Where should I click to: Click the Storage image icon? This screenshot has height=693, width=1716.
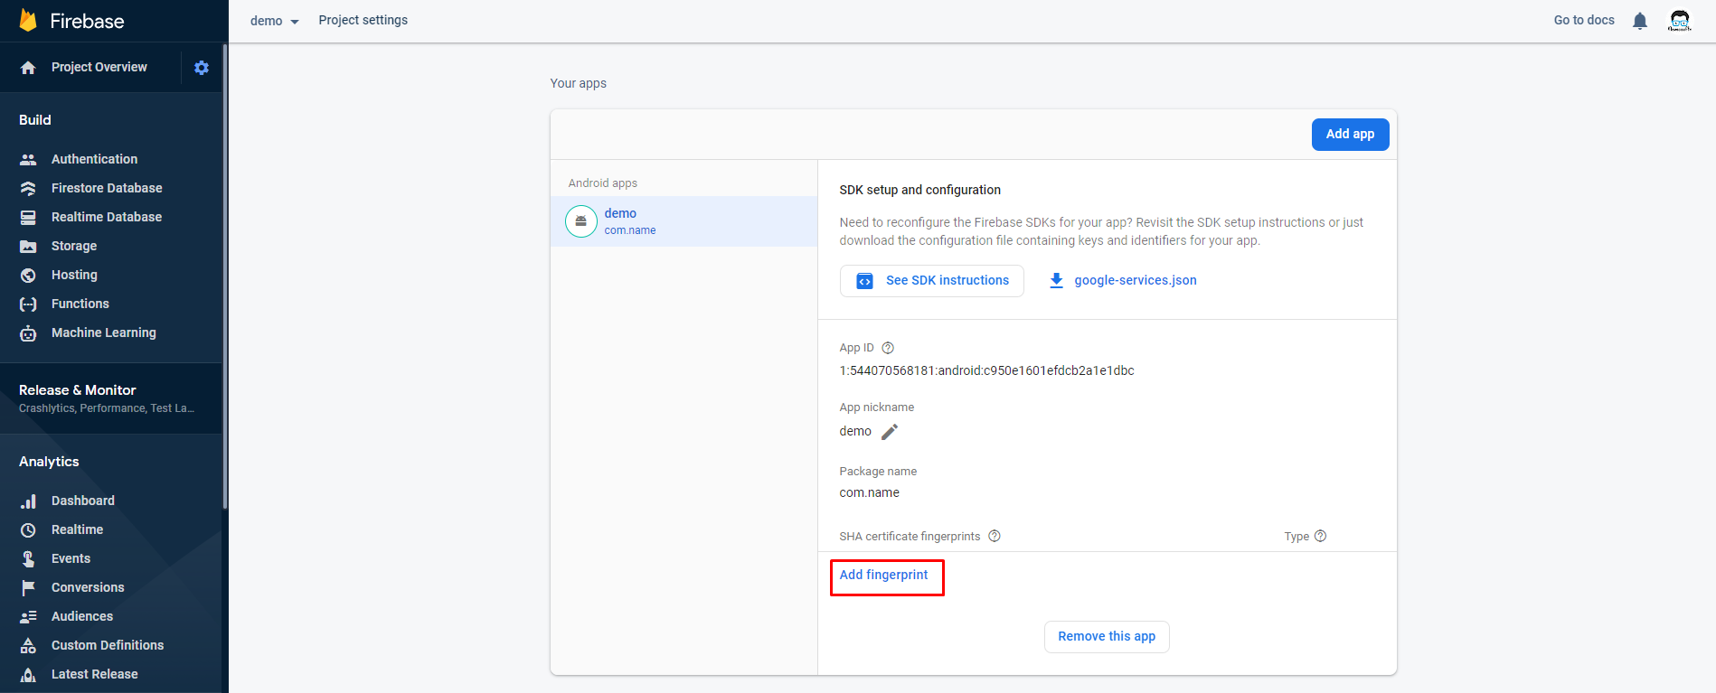coord(28,246)
